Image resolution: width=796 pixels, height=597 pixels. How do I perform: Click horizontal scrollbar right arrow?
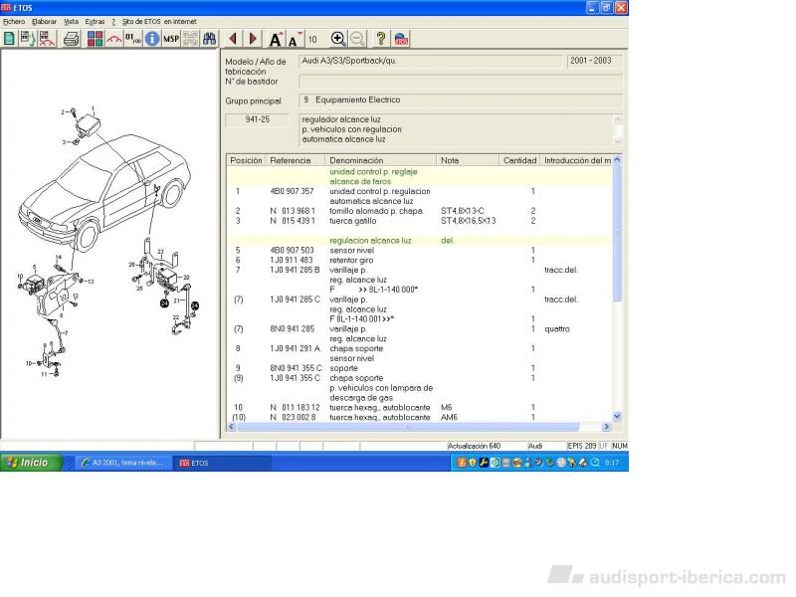tap(606, 427)
